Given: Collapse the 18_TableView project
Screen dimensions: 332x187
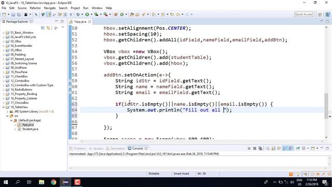Looking at the screenshot, I should coord(4,107).
